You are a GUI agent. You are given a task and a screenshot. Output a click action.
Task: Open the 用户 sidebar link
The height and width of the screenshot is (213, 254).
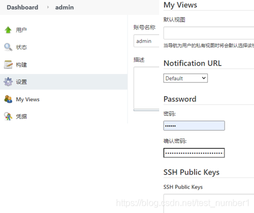21,30
